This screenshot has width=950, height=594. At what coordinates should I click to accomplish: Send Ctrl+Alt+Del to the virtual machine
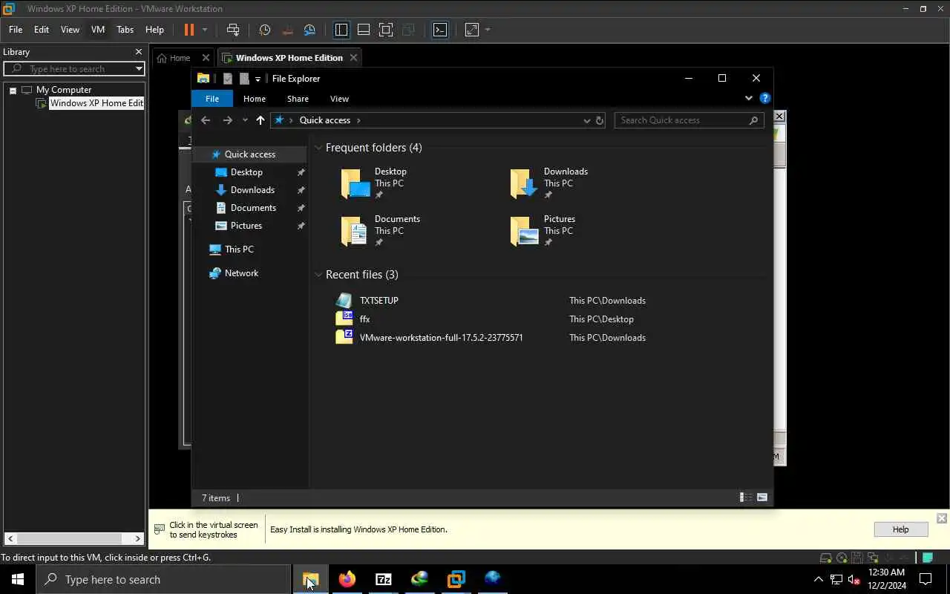click(x=233, y=30)
